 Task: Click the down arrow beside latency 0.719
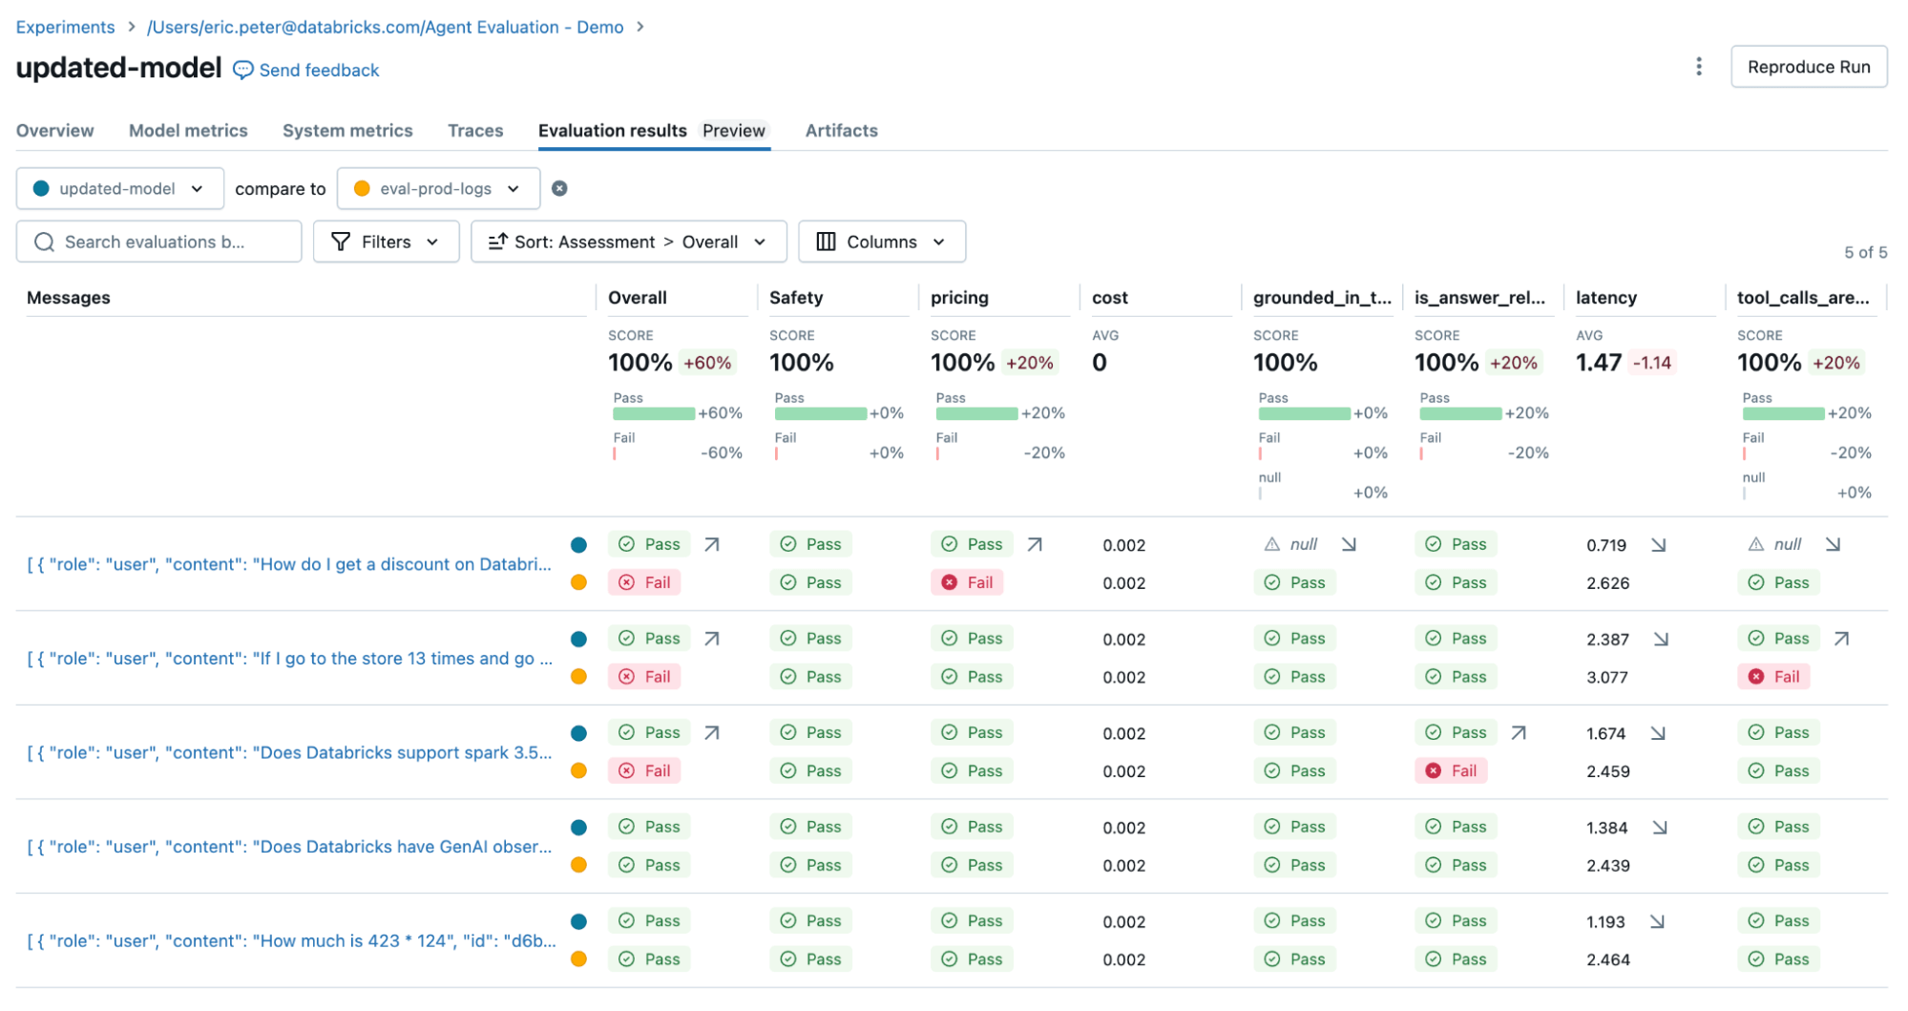[x=1658, y=545]
